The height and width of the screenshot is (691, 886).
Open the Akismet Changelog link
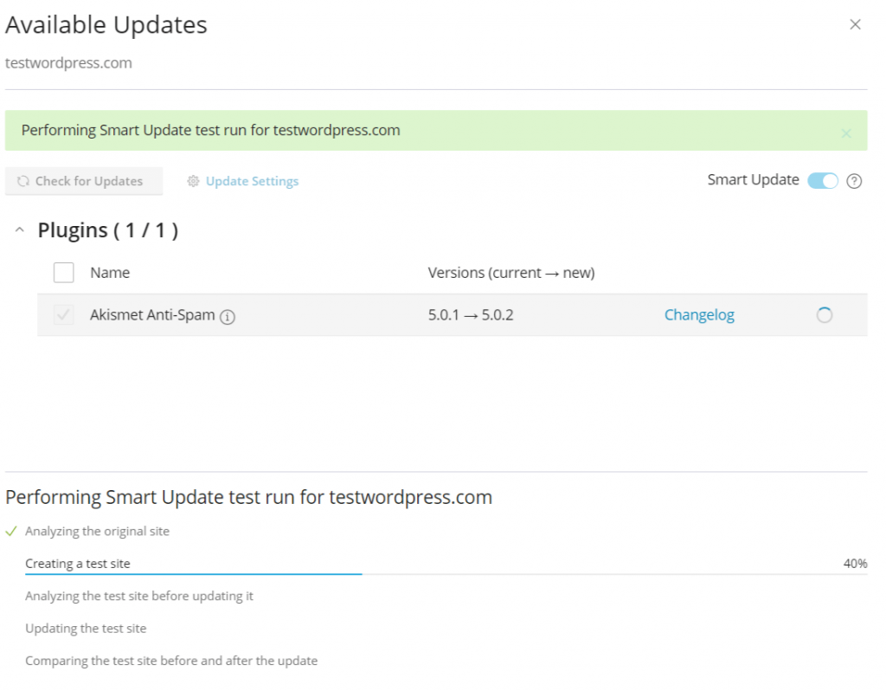point(699,315)
